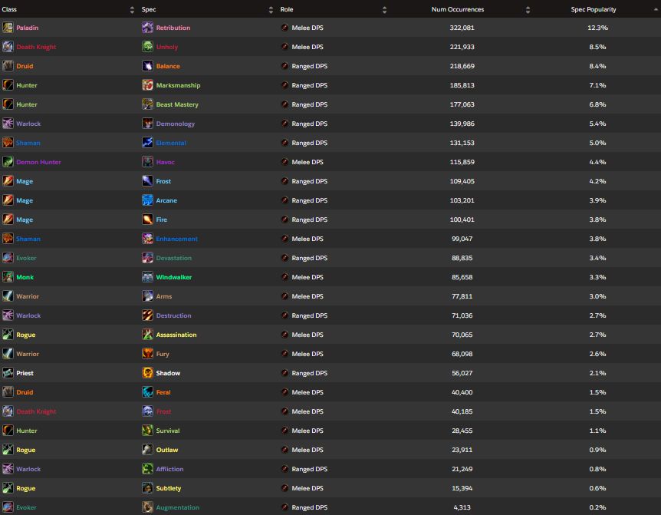Viewport: 661px width, 515px height.
Task: Click the Spec column header
Action: pos(149,9)
